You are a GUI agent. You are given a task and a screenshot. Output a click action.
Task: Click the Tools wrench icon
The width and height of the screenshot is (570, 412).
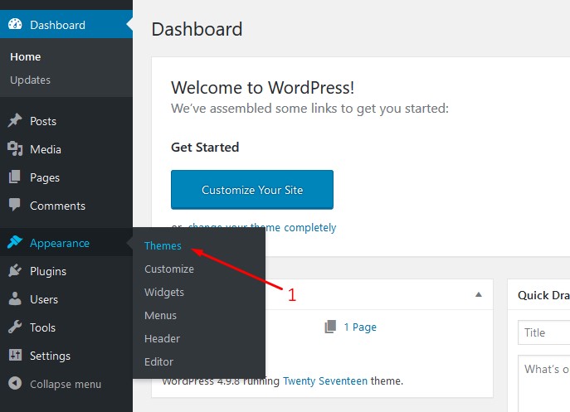pyautogui.click(x=15, y=327)
